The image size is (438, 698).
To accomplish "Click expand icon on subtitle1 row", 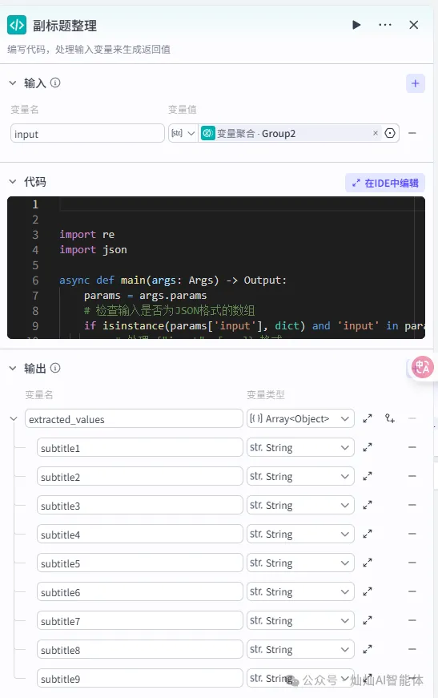I will pos(368,448).
